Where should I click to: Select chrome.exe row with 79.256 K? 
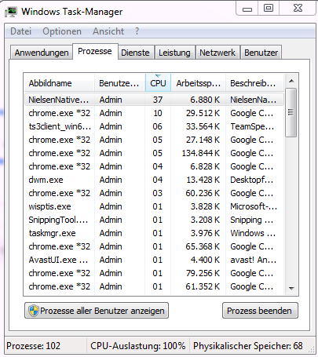[154, 273]
